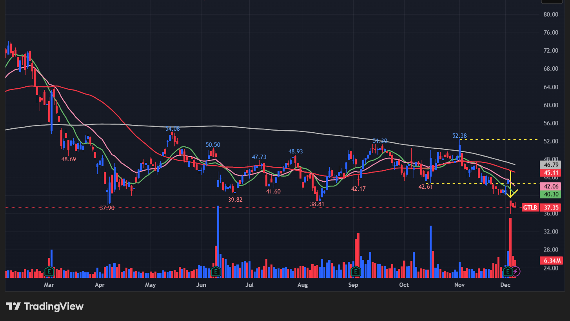Click the pink 42.06 price label
Image resolution: width=570 pixels, height=321 pixels.
coord(551,186)
